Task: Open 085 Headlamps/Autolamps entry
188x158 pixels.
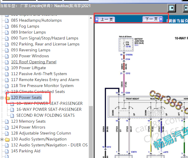Action: 36,20
